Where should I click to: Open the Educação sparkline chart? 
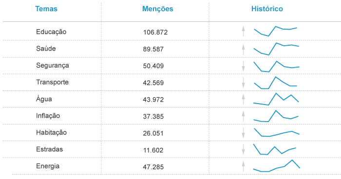[276, 31]
